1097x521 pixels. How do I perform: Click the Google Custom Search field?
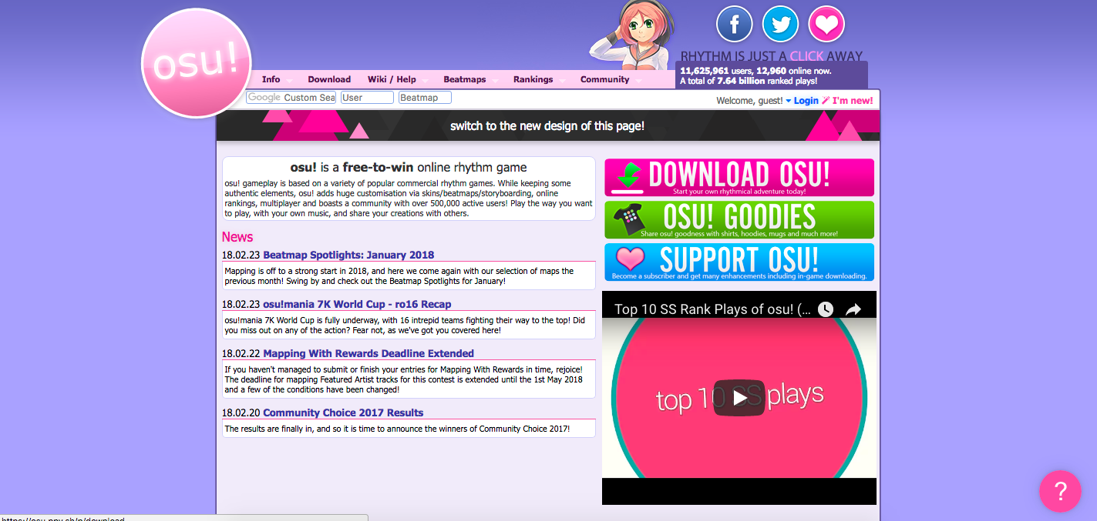291,98
